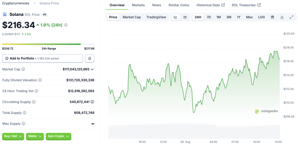The height and width of the screenshot is (144, 298).
Task: Open the Historical Data tab
Action: coord(210,5)
